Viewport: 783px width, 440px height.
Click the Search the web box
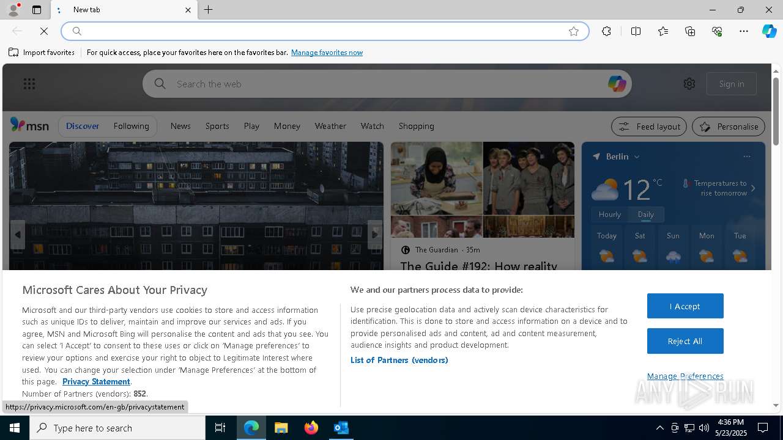387,84
